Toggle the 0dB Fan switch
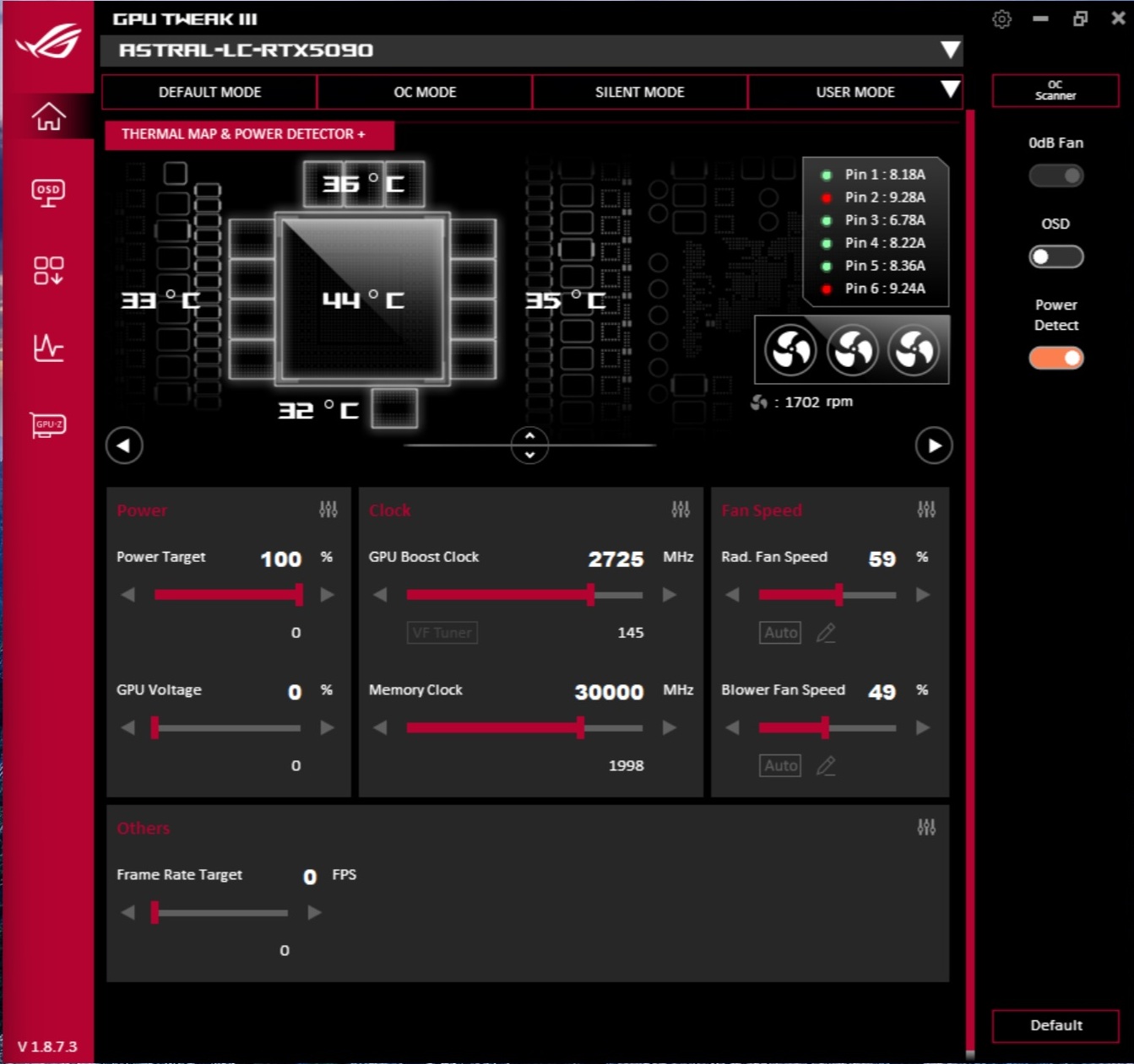The height and width of the screenshot is (1064, 1134). (x=1055, y=176)
